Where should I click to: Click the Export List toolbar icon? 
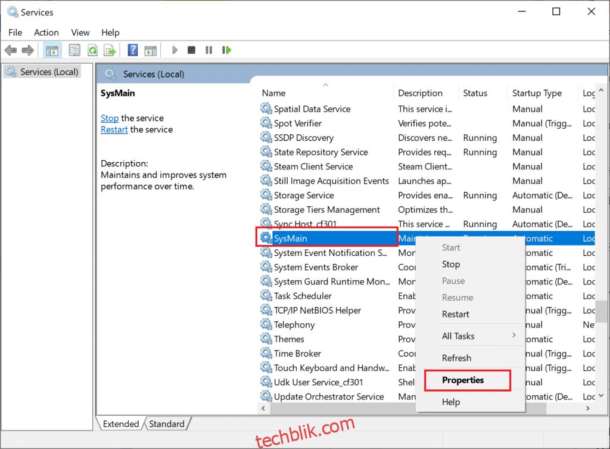pyautogui.click(x=110, y=50)
